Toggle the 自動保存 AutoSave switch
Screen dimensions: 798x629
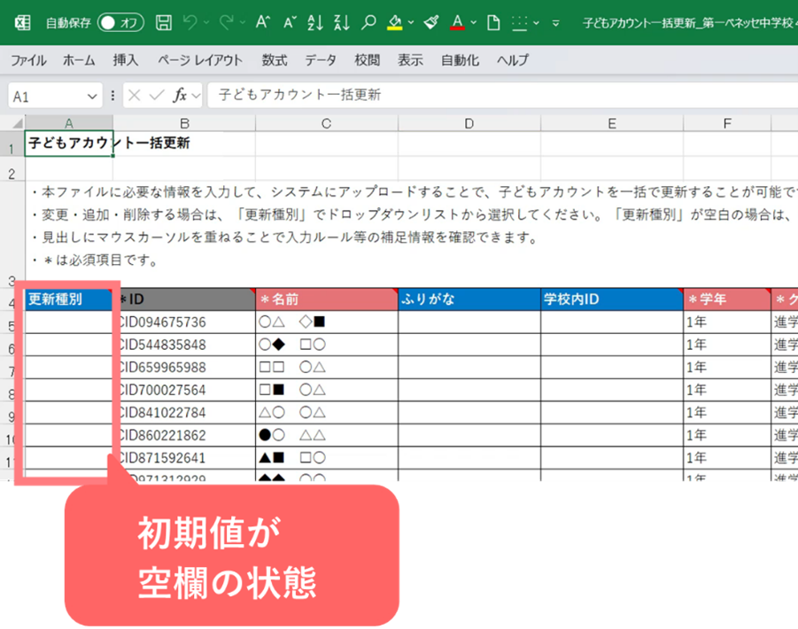click(x=121, y=22)
